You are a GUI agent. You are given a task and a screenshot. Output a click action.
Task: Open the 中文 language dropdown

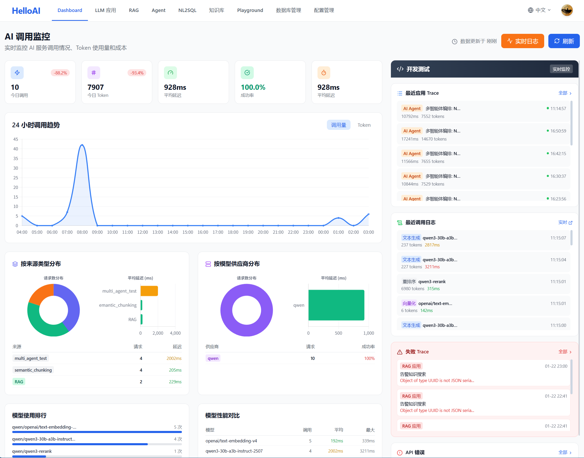click(539, 10)
